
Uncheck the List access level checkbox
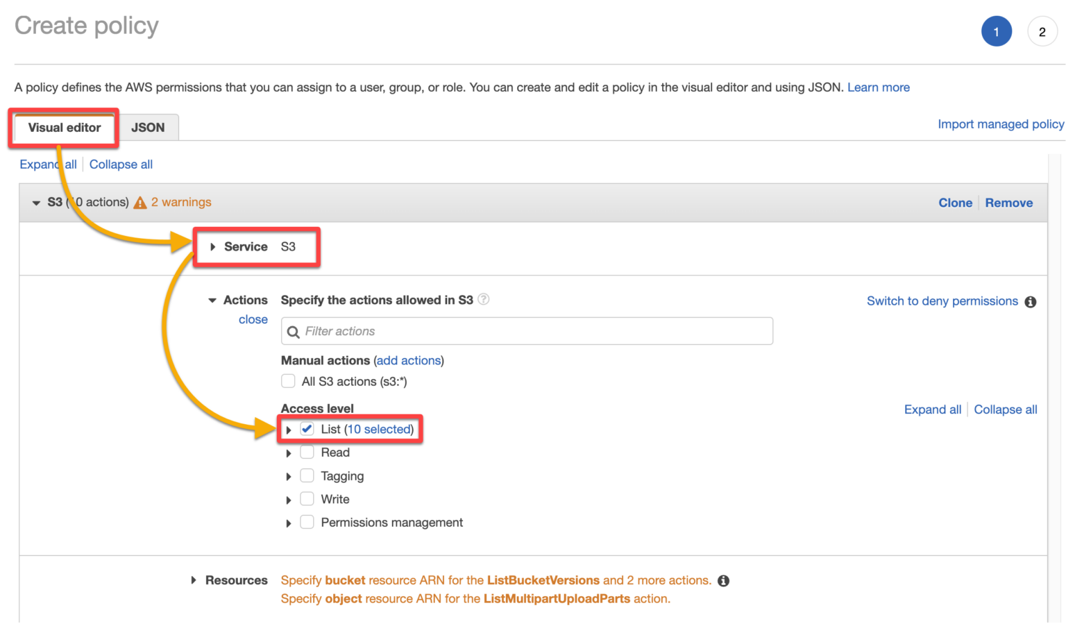pyautogui.click(x=307, y=428)
